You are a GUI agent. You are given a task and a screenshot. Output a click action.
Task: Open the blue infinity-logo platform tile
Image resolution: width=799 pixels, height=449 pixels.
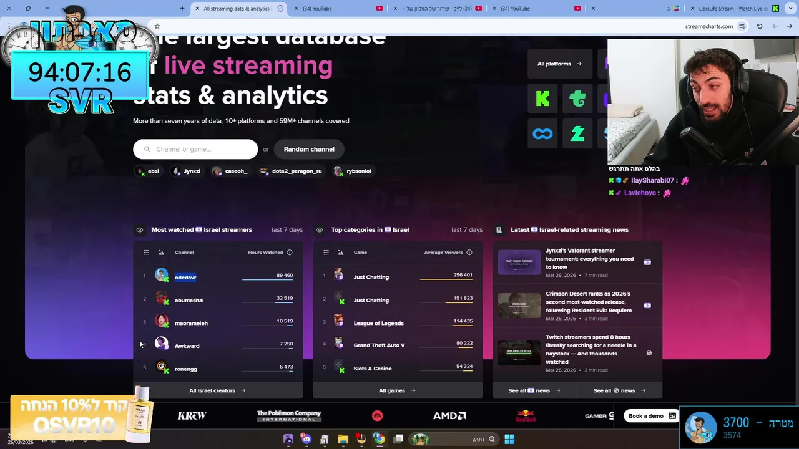[542, 133]
